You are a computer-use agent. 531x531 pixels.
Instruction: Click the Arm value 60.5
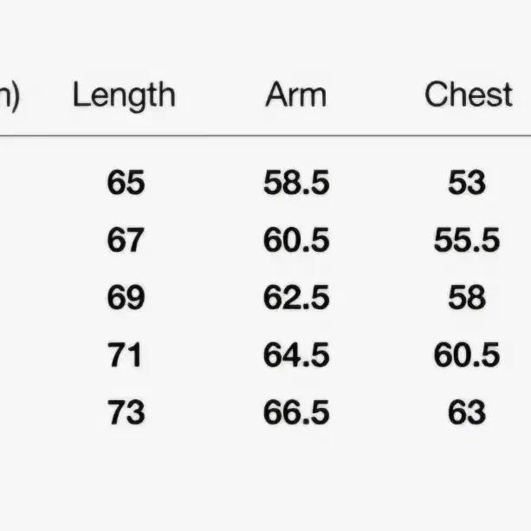coord(296,240)
